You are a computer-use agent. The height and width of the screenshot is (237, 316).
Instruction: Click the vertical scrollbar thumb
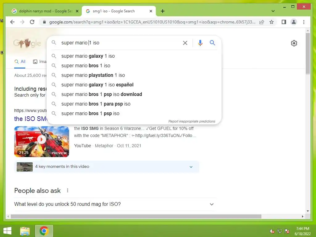308,53
